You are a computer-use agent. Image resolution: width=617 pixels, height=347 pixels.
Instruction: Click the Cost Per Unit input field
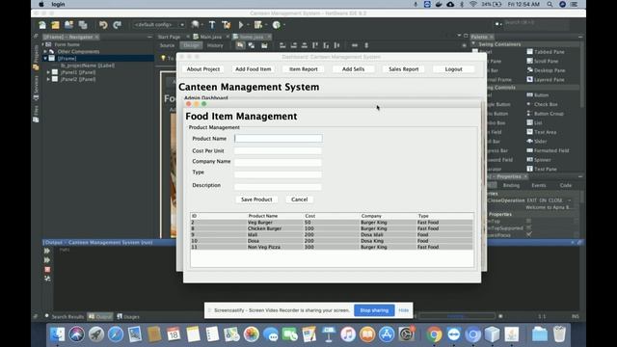279,150
